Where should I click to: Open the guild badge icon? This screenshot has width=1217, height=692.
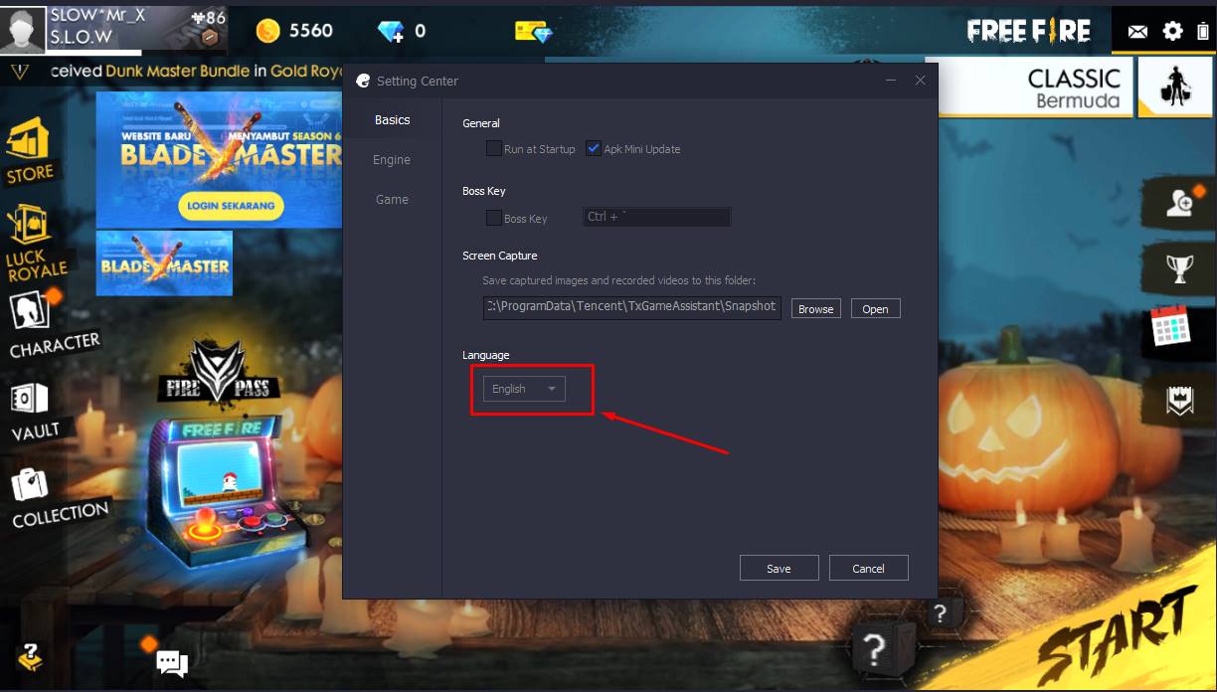point(1179,400)
